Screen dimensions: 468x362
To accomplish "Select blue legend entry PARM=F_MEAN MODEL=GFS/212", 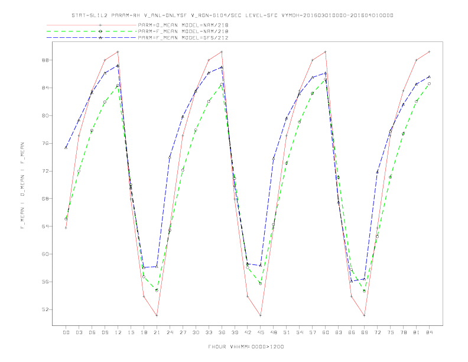I will [x=183, y=38].
